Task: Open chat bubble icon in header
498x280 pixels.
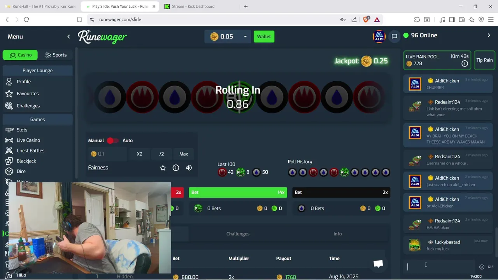Action: coord(394,36)
